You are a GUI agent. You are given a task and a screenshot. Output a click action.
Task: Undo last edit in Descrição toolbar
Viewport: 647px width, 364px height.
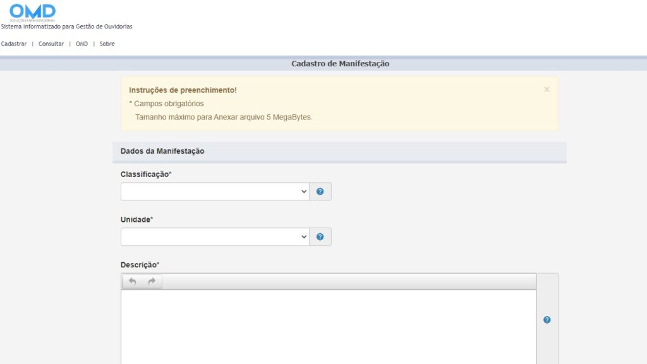click(133, 281)
